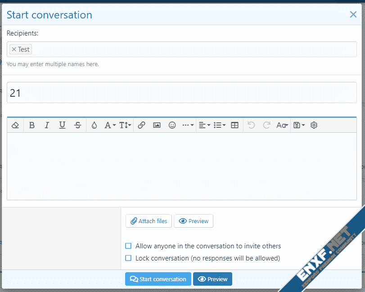
Task: Click the Attach files button
Action: tap(149, 221)
